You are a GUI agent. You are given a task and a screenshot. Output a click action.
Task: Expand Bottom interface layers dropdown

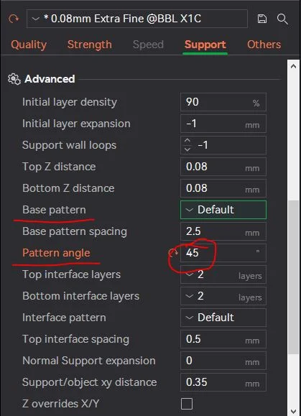(223, 296)
